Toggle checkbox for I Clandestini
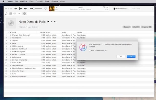Screen dimensions: 156x100 click(11, 38)
